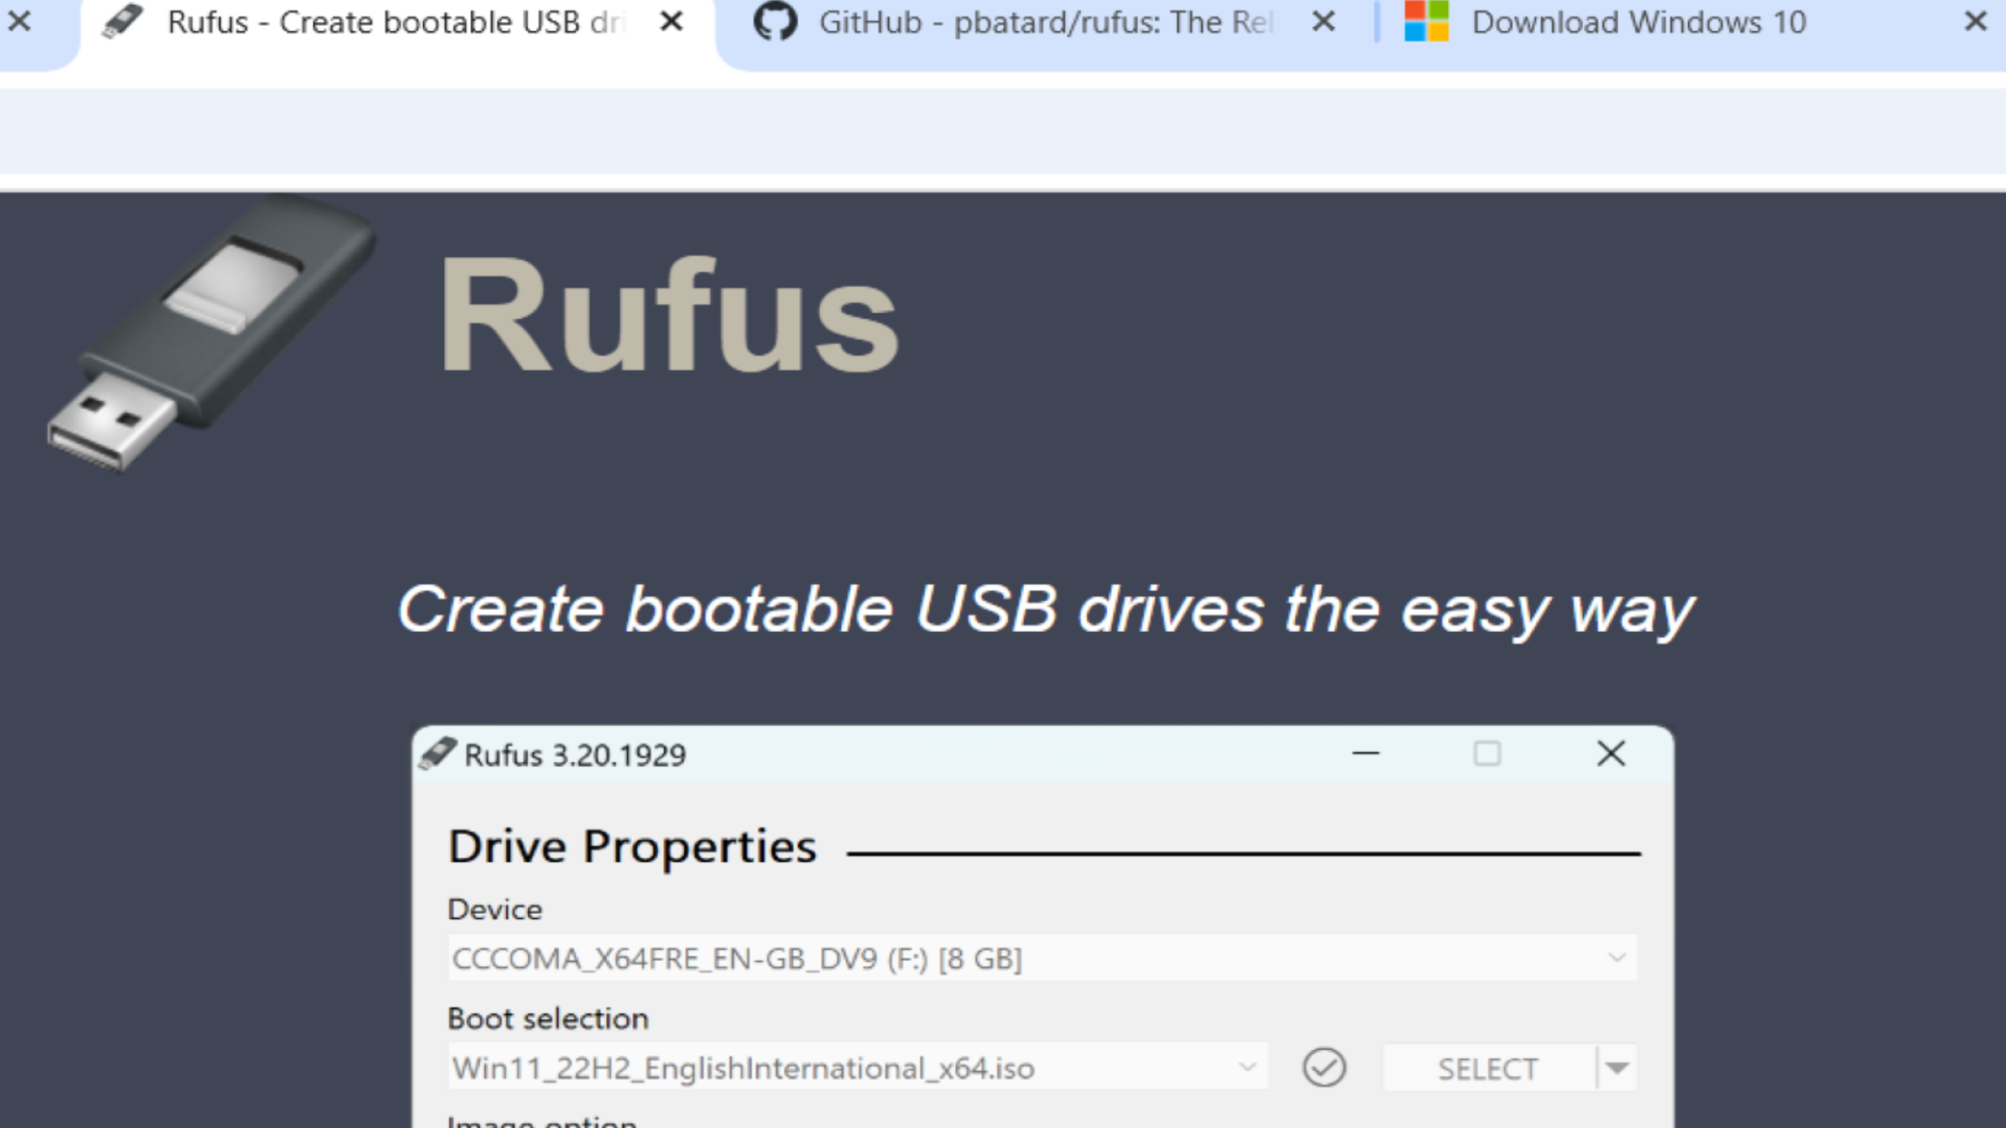Viewport: 2006px width, 1128px height.
Task: Click the Rufus 3.20.1929 title text
Action: coord(575,755)
